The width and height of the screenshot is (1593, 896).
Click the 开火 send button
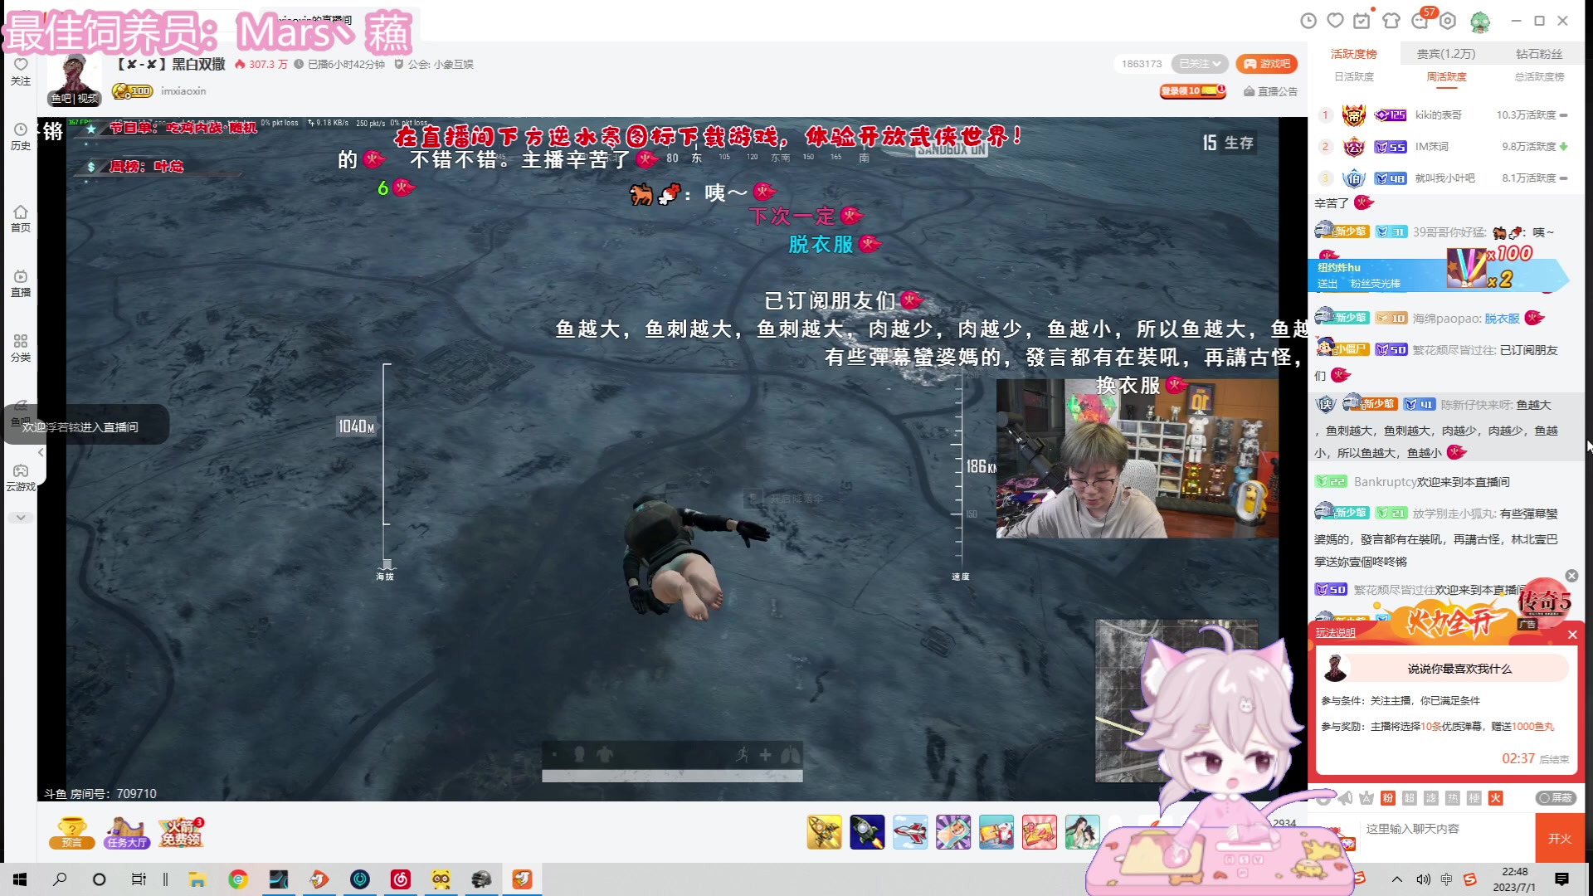pyautogui.click(x=1561, y=838)
